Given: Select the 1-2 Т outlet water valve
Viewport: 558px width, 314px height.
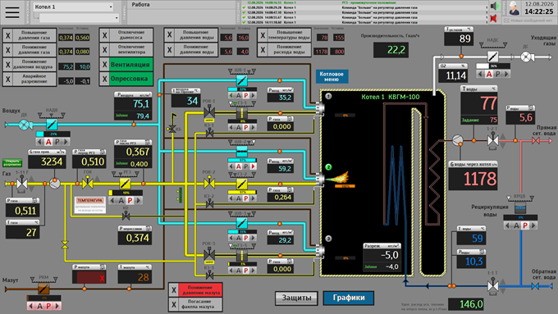Looking at the screenshot, I should [x=492, y=140].
